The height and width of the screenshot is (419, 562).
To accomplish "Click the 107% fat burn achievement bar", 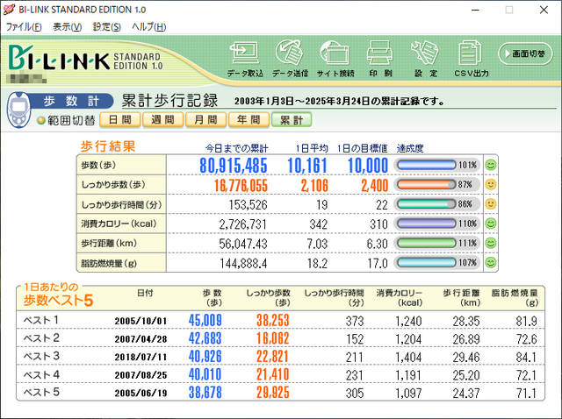I will tap(427, 263).
